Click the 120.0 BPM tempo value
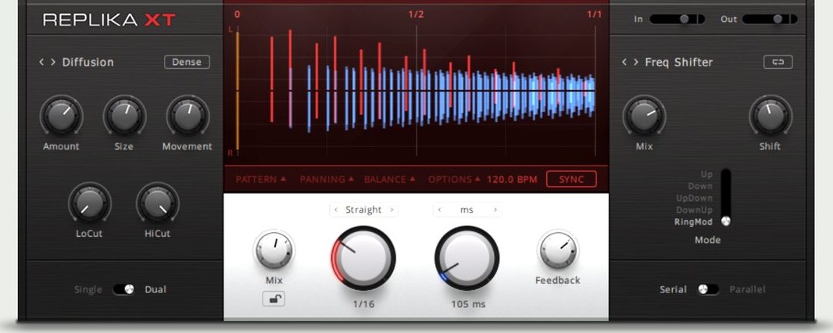Viewport: 833px width, 333px height. pos(512,180)
